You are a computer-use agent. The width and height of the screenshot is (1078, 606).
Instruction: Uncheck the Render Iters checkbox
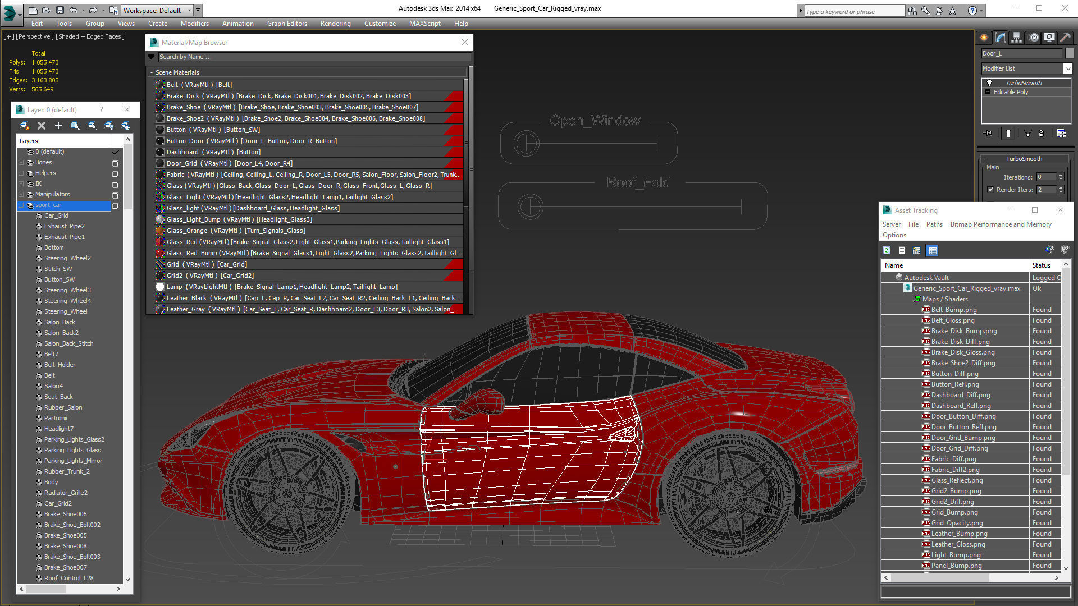(x=990, y=190)
